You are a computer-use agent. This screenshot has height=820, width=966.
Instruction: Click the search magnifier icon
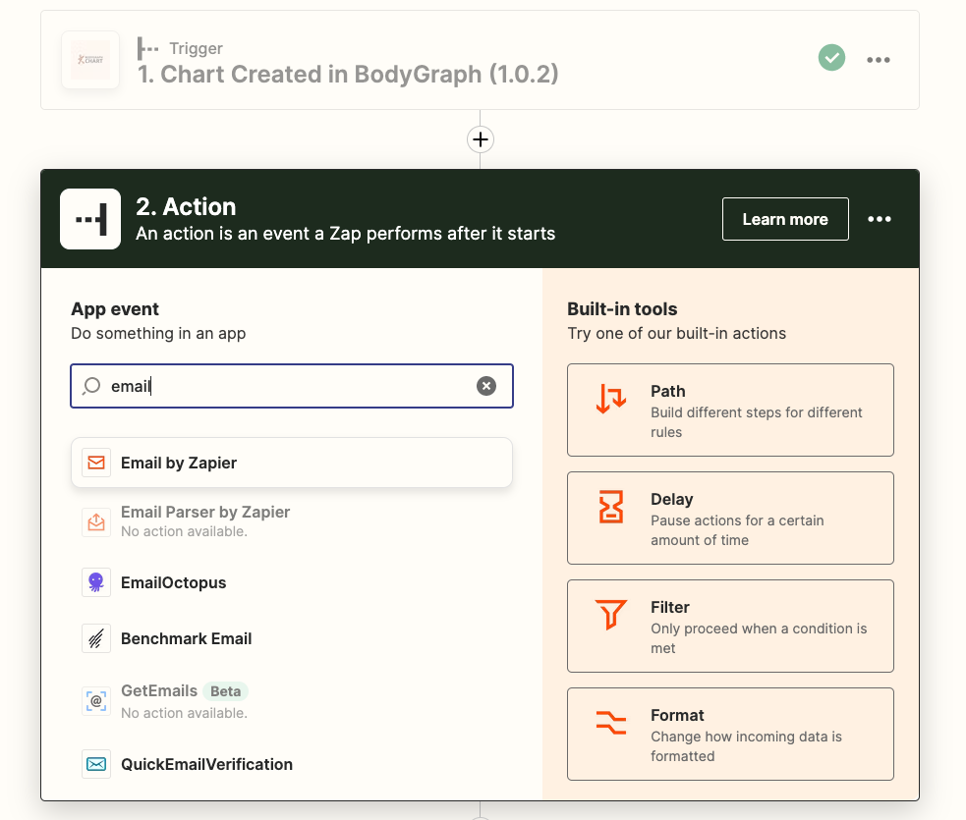coord(91,386)
